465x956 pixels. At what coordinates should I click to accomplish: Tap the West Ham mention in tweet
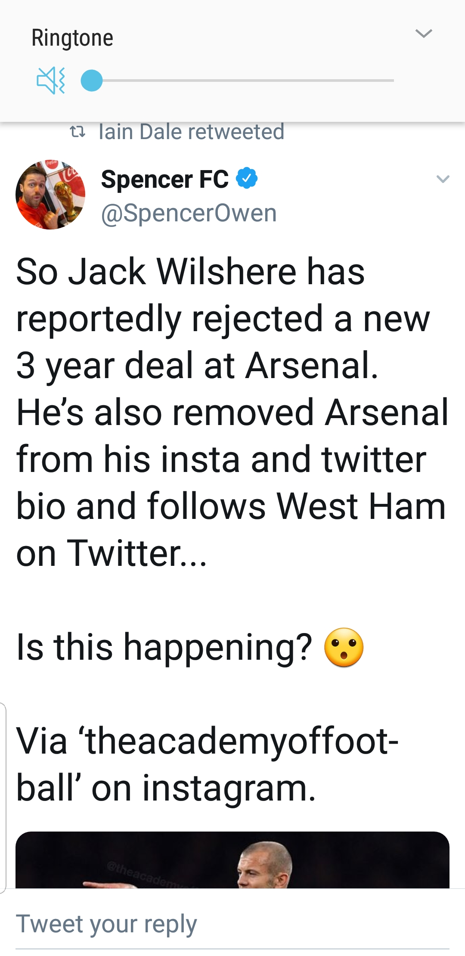(x=361, y=506)
